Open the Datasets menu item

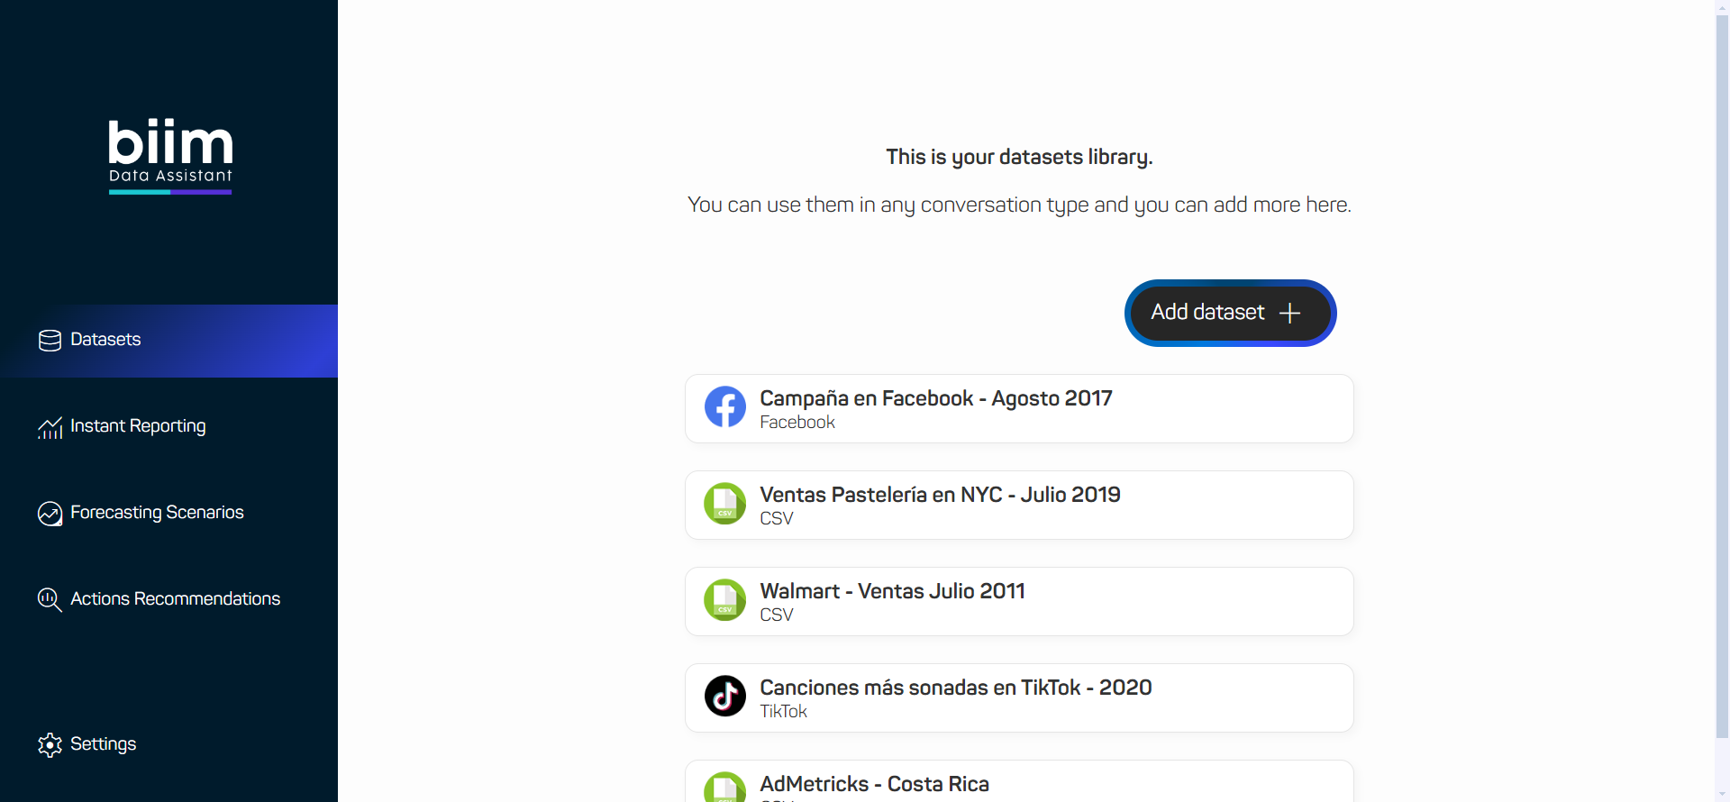[x=106, y=340]
